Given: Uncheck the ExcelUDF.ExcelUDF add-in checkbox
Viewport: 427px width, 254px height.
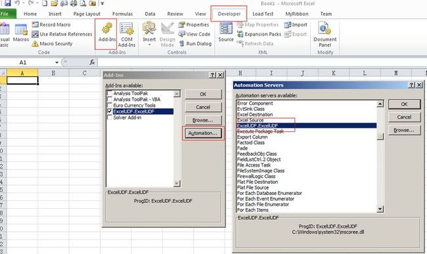Looking at the screenshot, I should (x=110, y=111).
